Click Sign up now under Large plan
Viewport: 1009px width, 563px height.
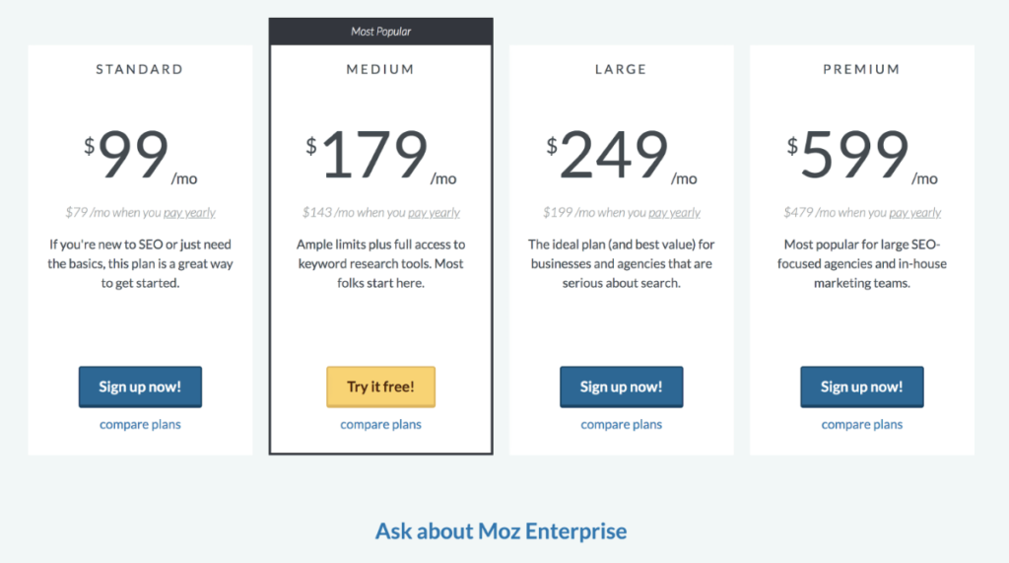click(622, 387)
